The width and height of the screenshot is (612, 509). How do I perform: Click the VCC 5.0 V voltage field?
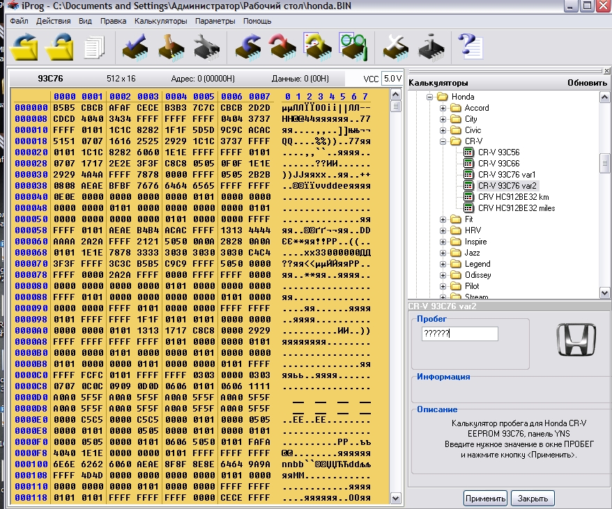[x=392, y=79]
